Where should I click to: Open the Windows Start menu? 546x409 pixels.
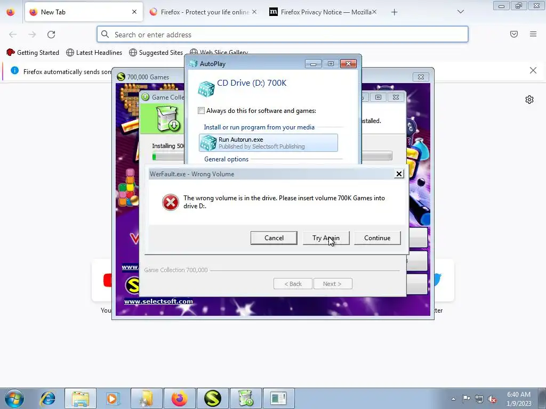(14, 398)
